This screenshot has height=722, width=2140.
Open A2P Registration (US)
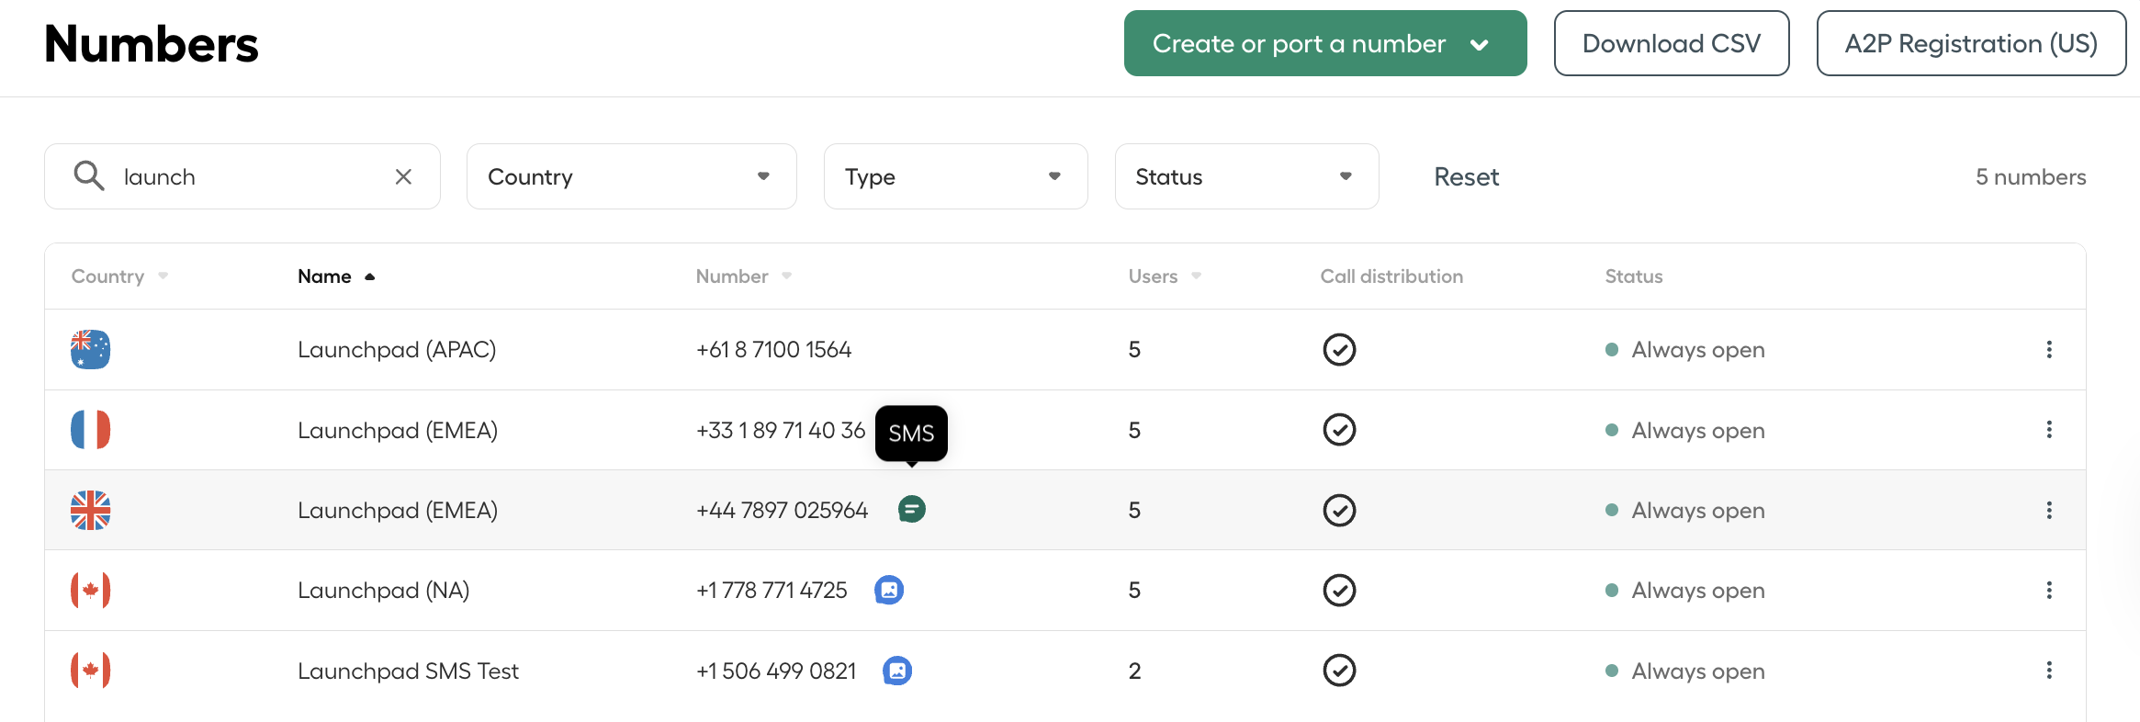point(1971,43)
